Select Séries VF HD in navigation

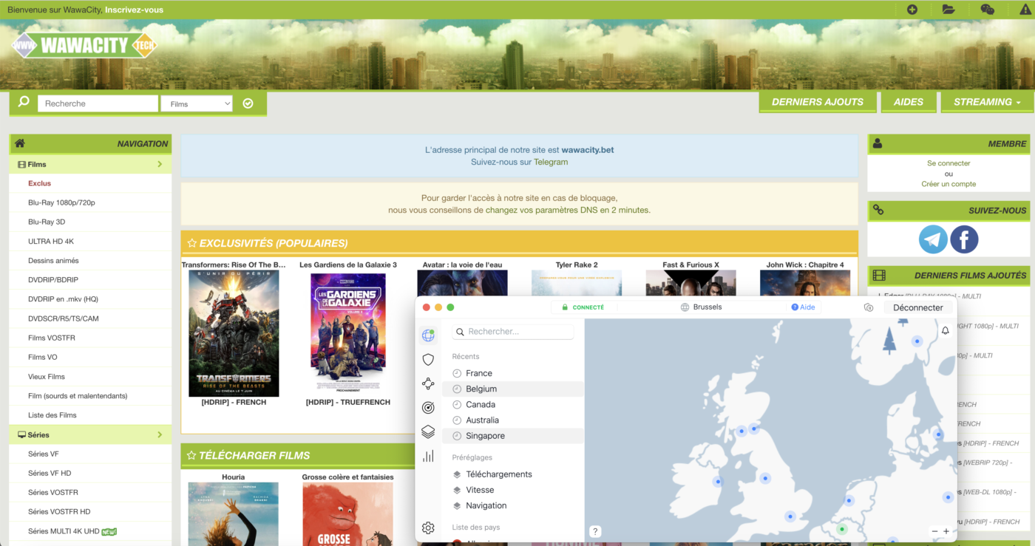[50, 473]
